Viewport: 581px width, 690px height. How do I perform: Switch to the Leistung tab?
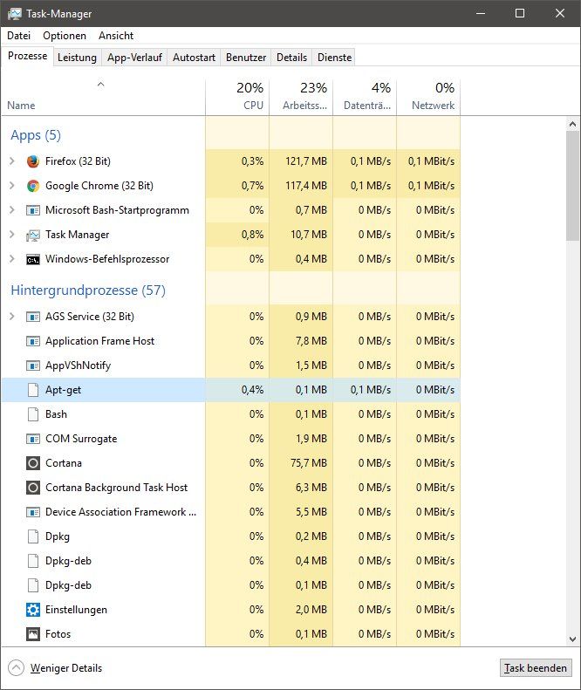77,58
